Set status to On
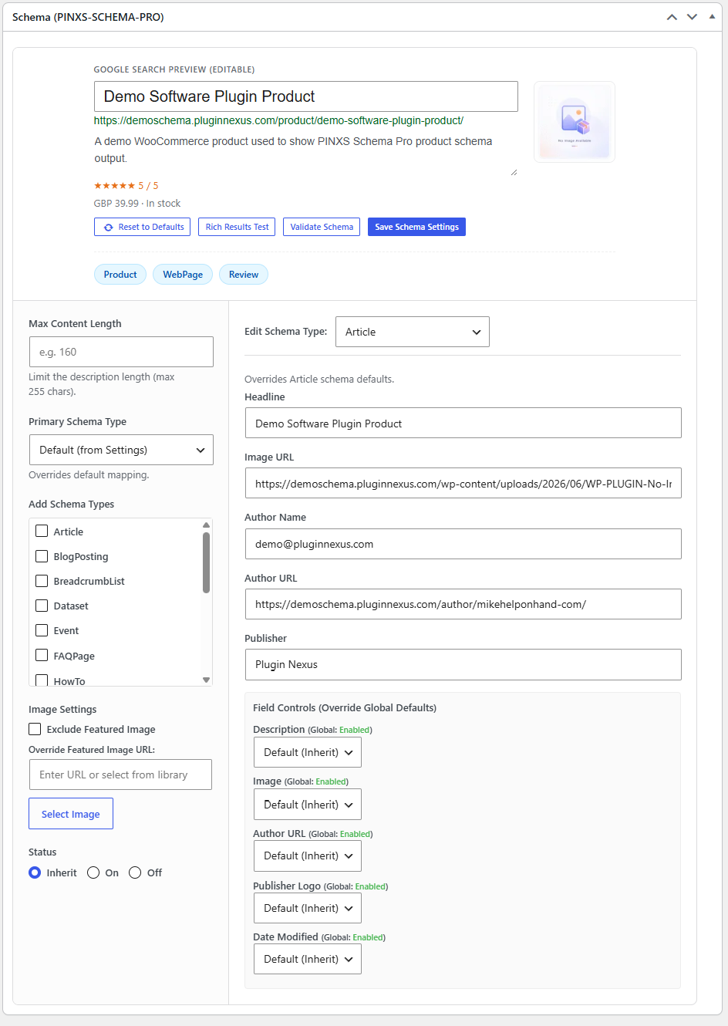Image resolution: width=728 pixels, height=1026 pixels. point(93,872)
